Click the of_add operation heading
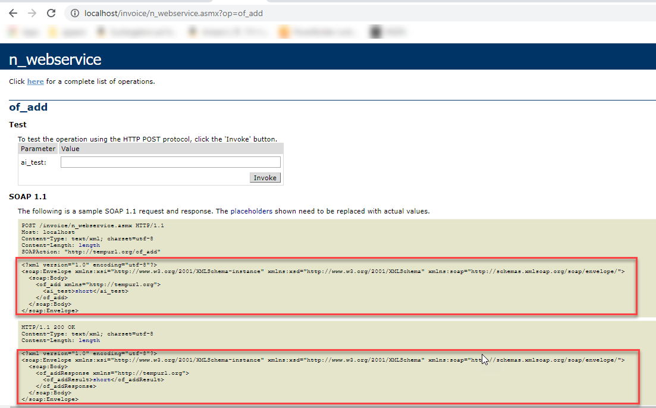Screen dimensions: 656x408 pos(28,108)
